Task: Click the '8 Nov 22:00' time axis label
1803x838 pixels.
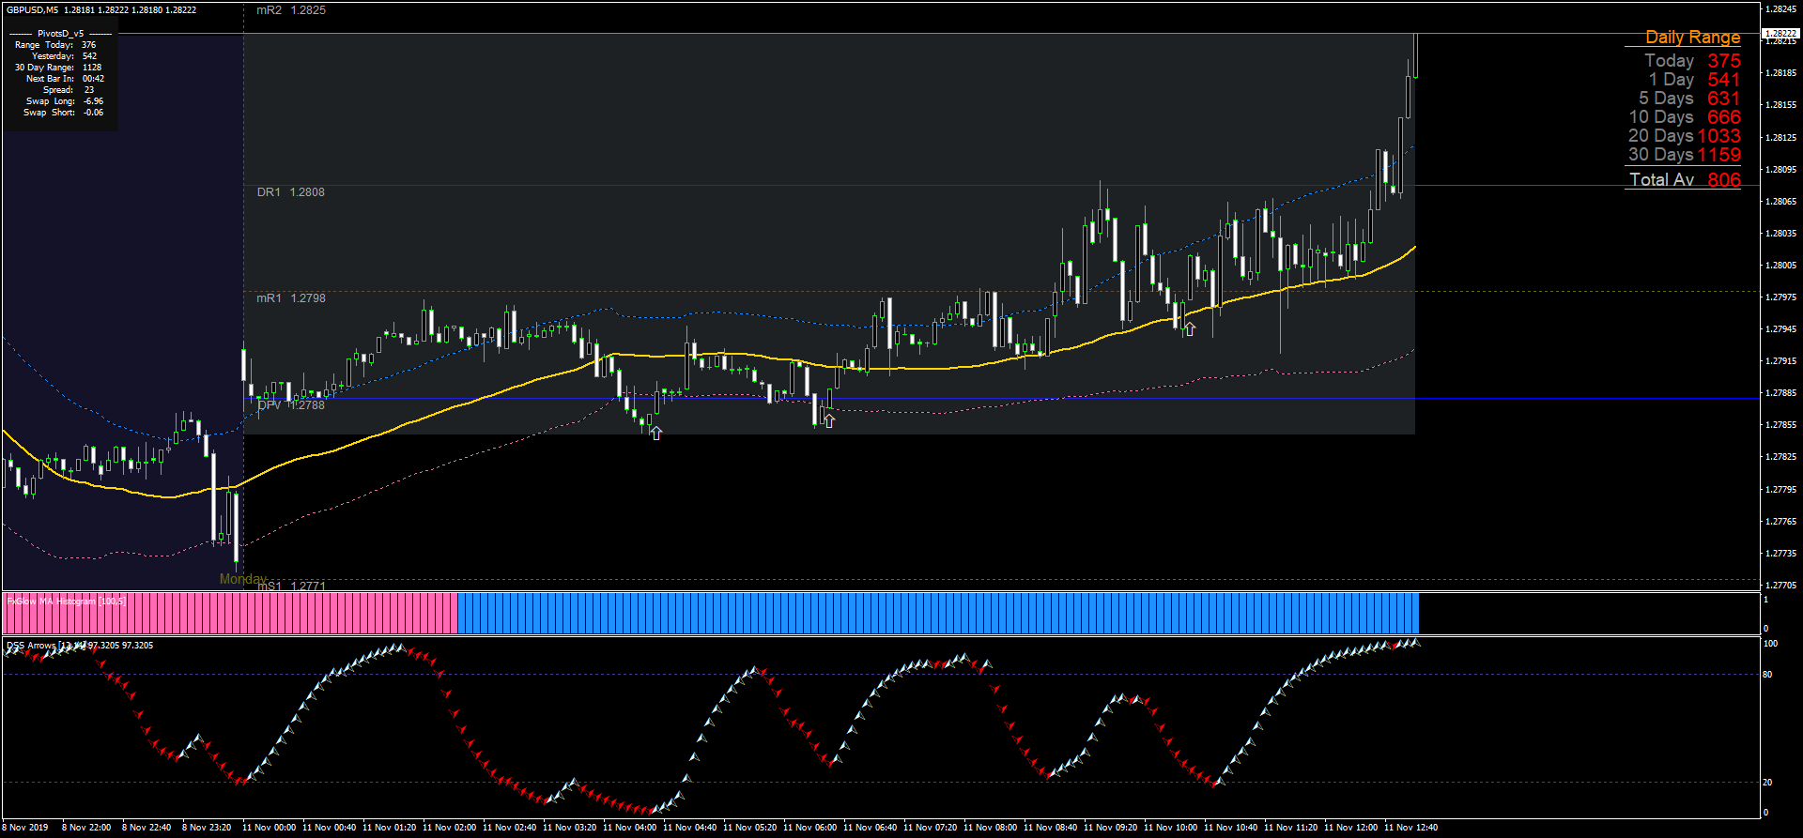Action: [86, 828]
